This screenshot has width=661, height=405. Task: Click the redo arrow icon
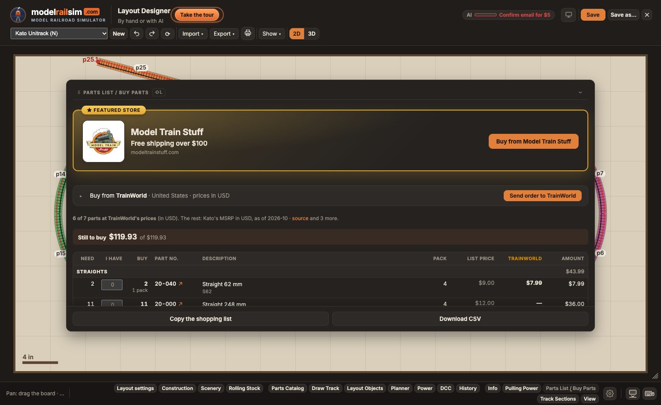(x=152, y=33)
